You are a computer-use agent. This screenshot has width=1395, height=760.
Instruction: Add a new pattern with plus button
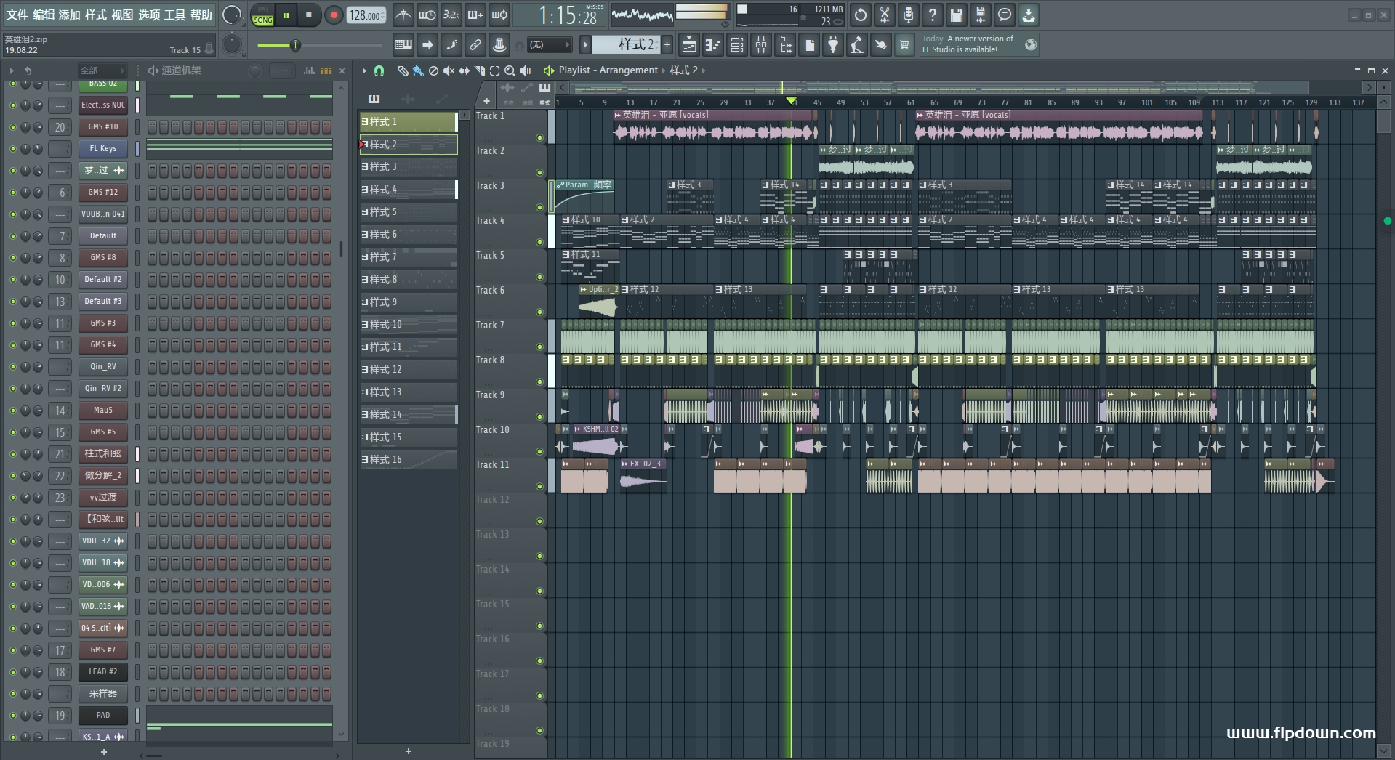[x=667, y=45]
